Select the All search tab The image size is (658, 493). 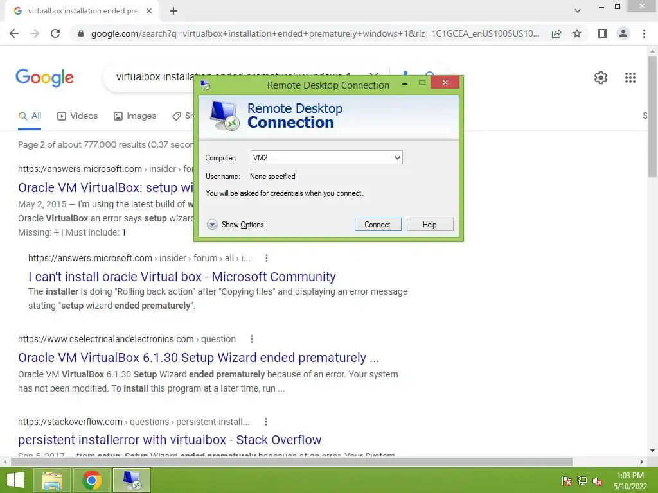30,116
